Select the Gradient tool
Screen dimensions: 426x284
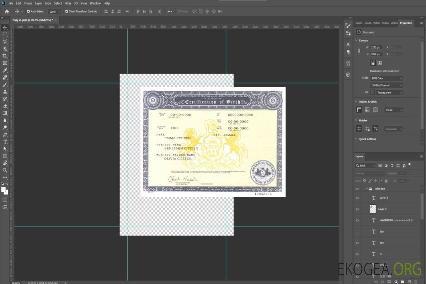click(x=5, y=113)
